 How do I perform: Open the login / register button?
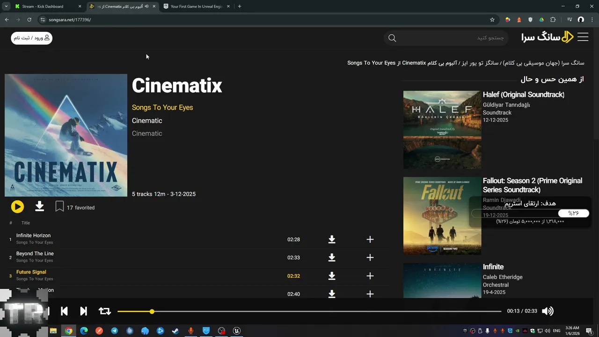(32, 38)
